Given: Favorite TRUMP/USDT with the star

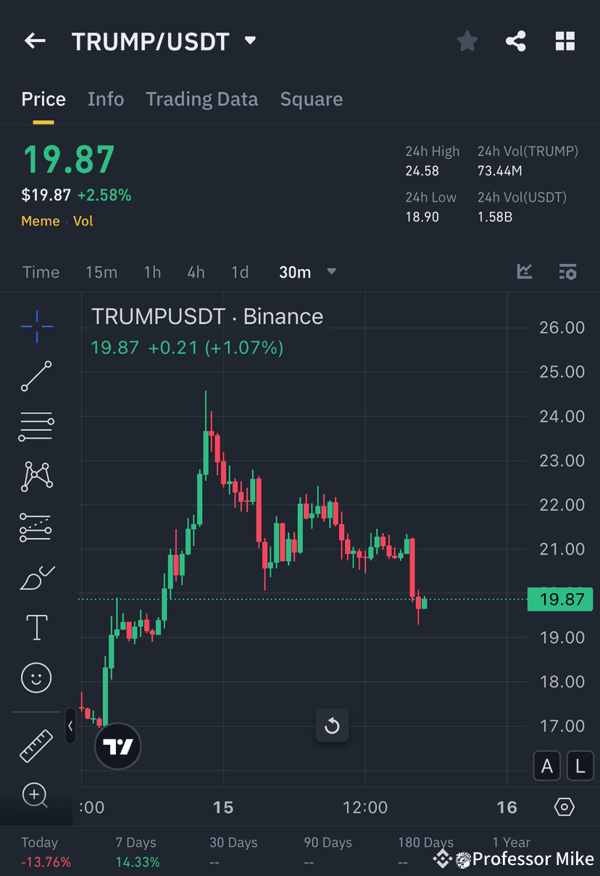Looking at the screenshot, I should pyautogui.click(x=467, y=41).
